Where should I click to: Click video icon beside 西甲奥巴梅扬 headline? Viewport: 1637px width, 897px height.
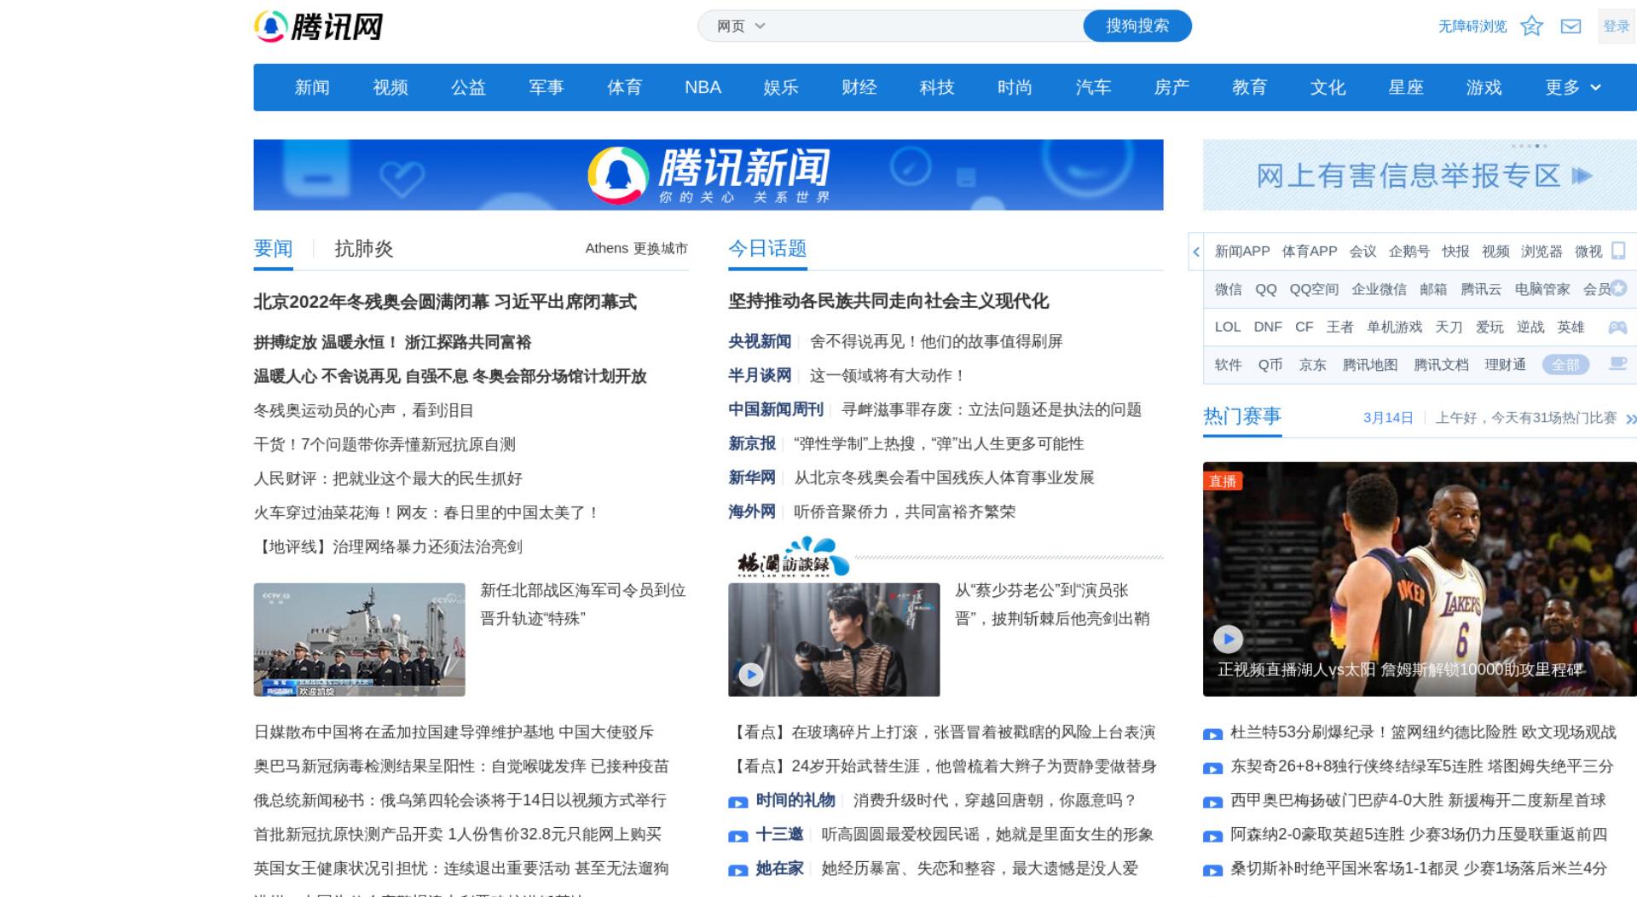(1212, 802)
